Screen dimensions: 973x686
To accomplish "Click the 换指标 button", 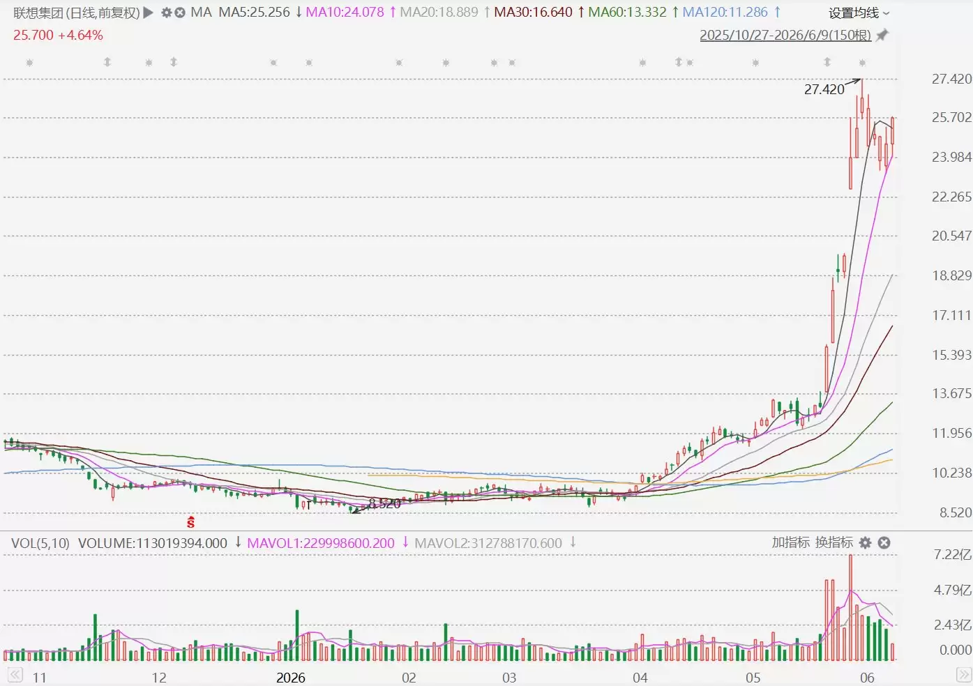I will pos(834,542).
